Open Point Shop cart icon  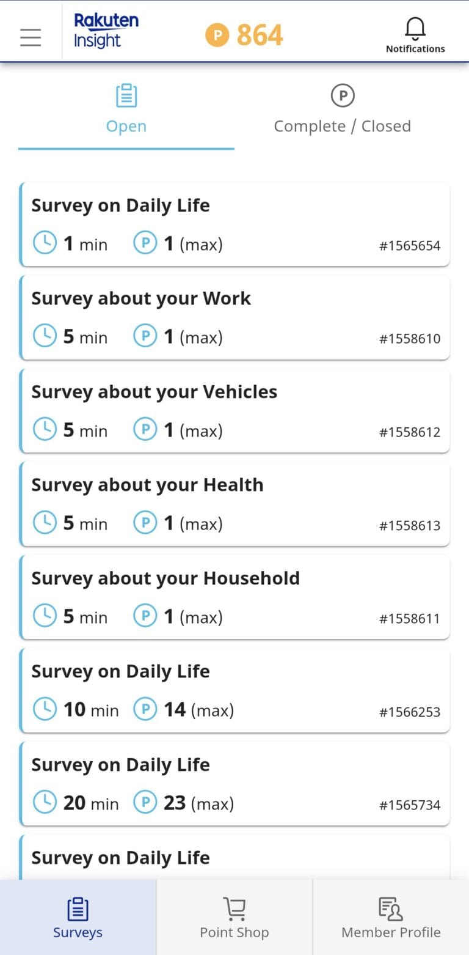tap(234, 909)
